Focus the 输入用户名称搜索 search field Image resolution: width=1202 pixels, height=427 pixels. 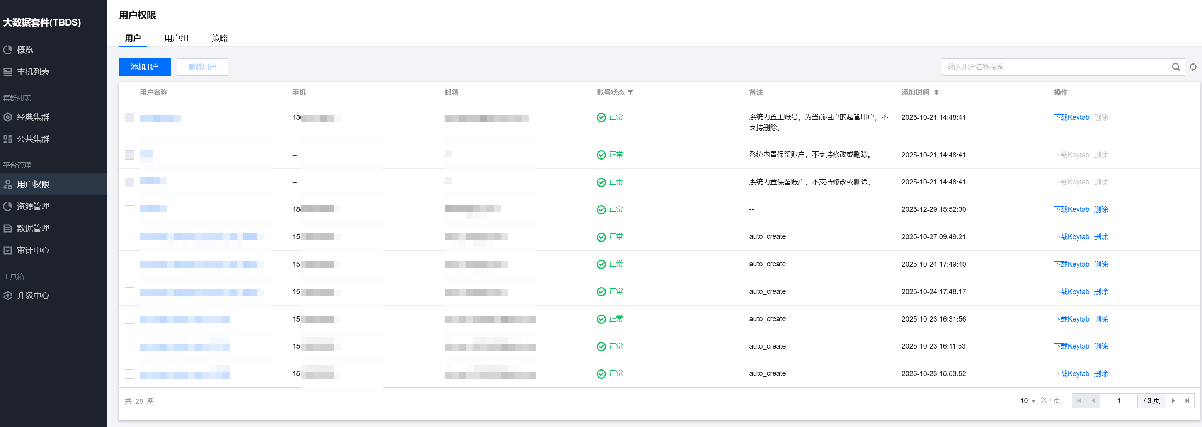1054,67
